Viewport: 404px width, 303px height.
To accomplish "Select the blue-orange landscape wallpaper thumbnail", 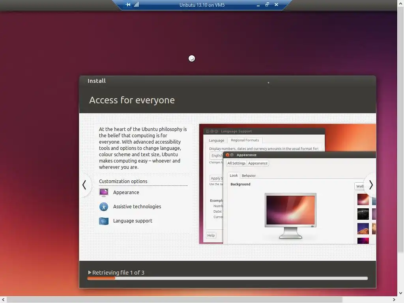I will click(x=363, y=229).
